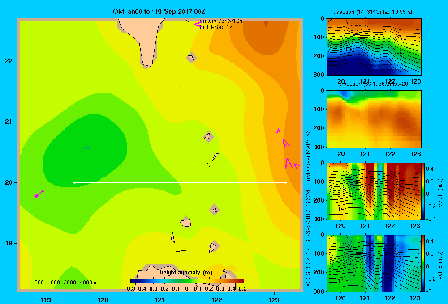Click the vertical CSIRO BoM OceanMAPS v3 credit text

coord(308,208)
